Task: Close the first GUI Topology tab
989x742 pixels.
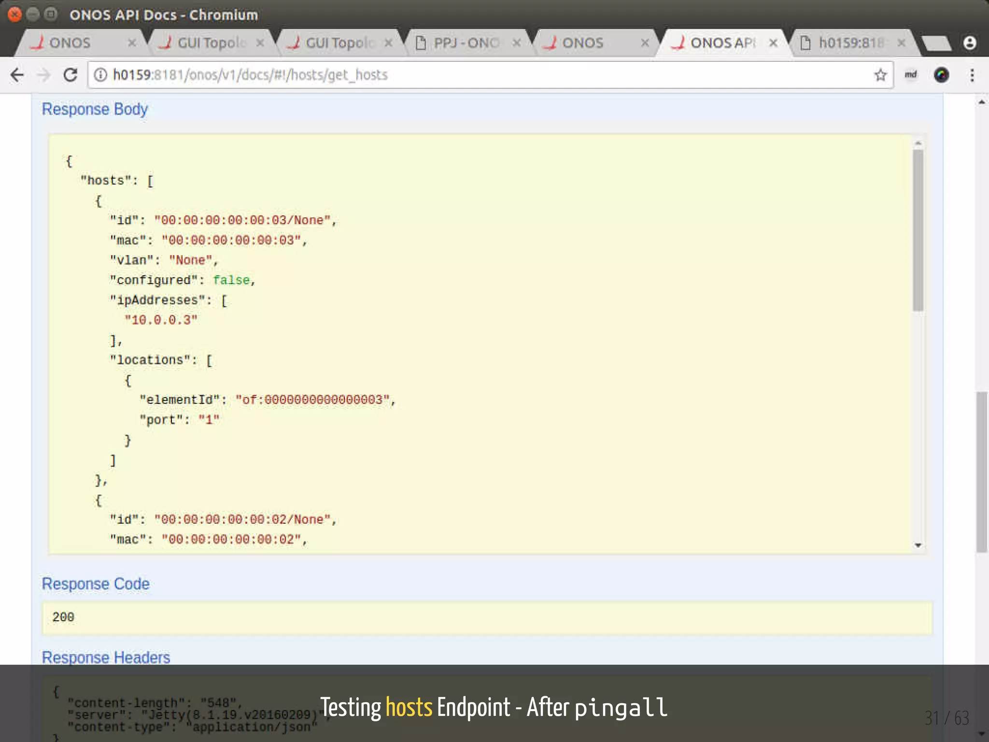Action: coord(260,43)
